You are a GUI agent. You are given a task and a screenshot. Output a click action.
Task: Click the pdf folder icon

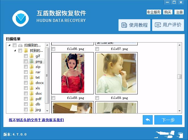pos(31,99)
